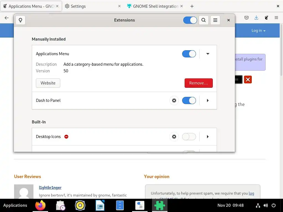Click the volume speaker icon
The image size is (283, 212).
(x=266, y=205)
